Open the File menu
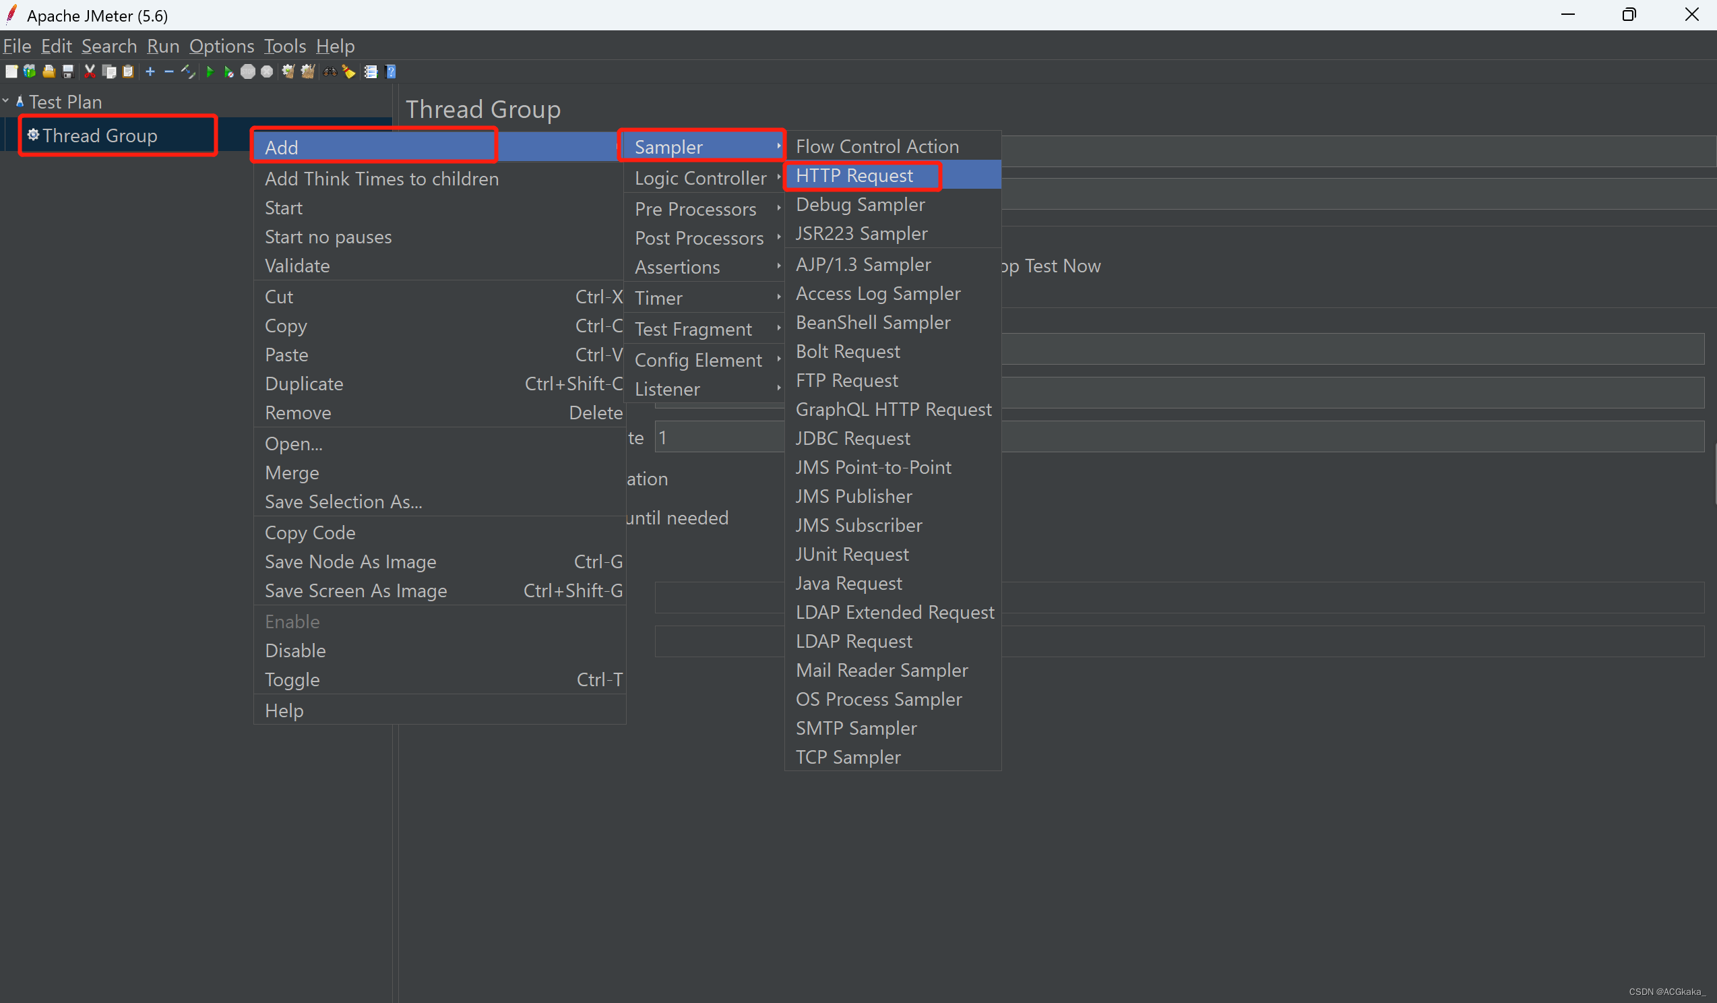Viewport: 1717px width, 1003px height. [x=17, y=46]
